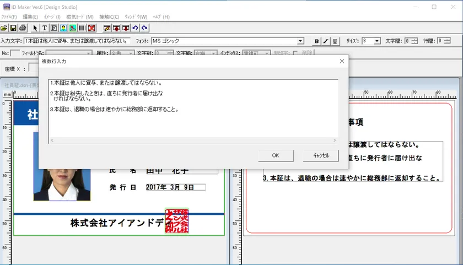Screen dimensions: 463x265
Task: Select the portrait photo tool icon
Action: click(63, 28)
